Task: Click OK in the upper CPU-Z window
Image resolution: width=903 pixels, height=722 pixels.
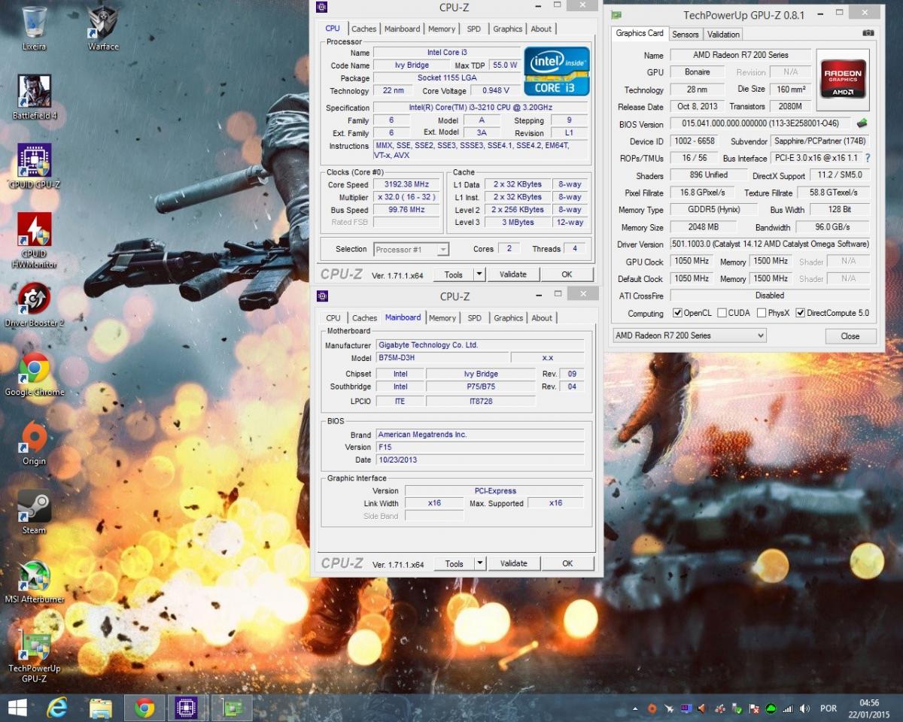Action: pyautogui.click(x=567, y=275)
